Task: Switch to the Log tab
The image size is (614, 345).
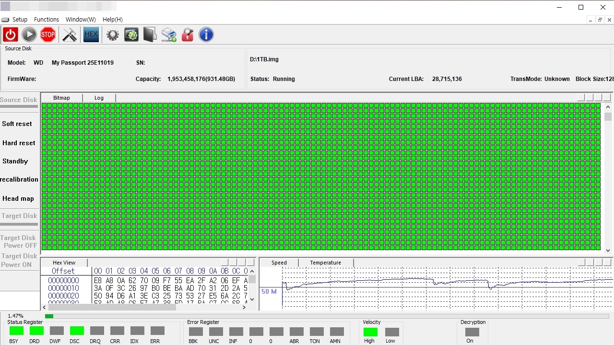Action: click(x=99, y=98)
